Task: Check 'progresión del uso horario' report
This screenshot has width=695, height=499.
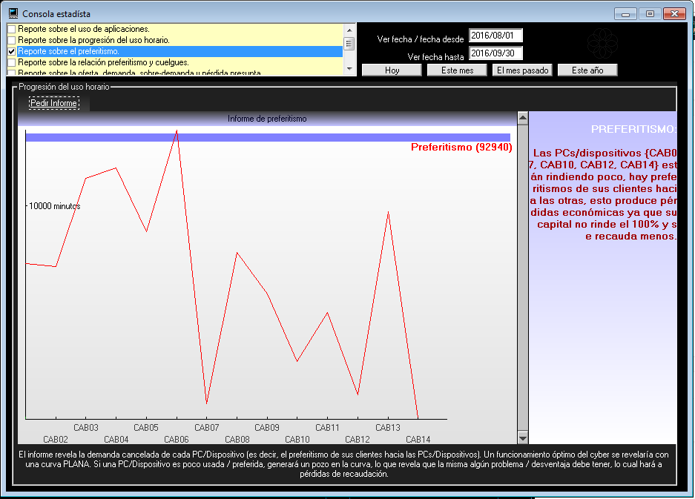Action: pyautogui.click(x=11, y=40)
